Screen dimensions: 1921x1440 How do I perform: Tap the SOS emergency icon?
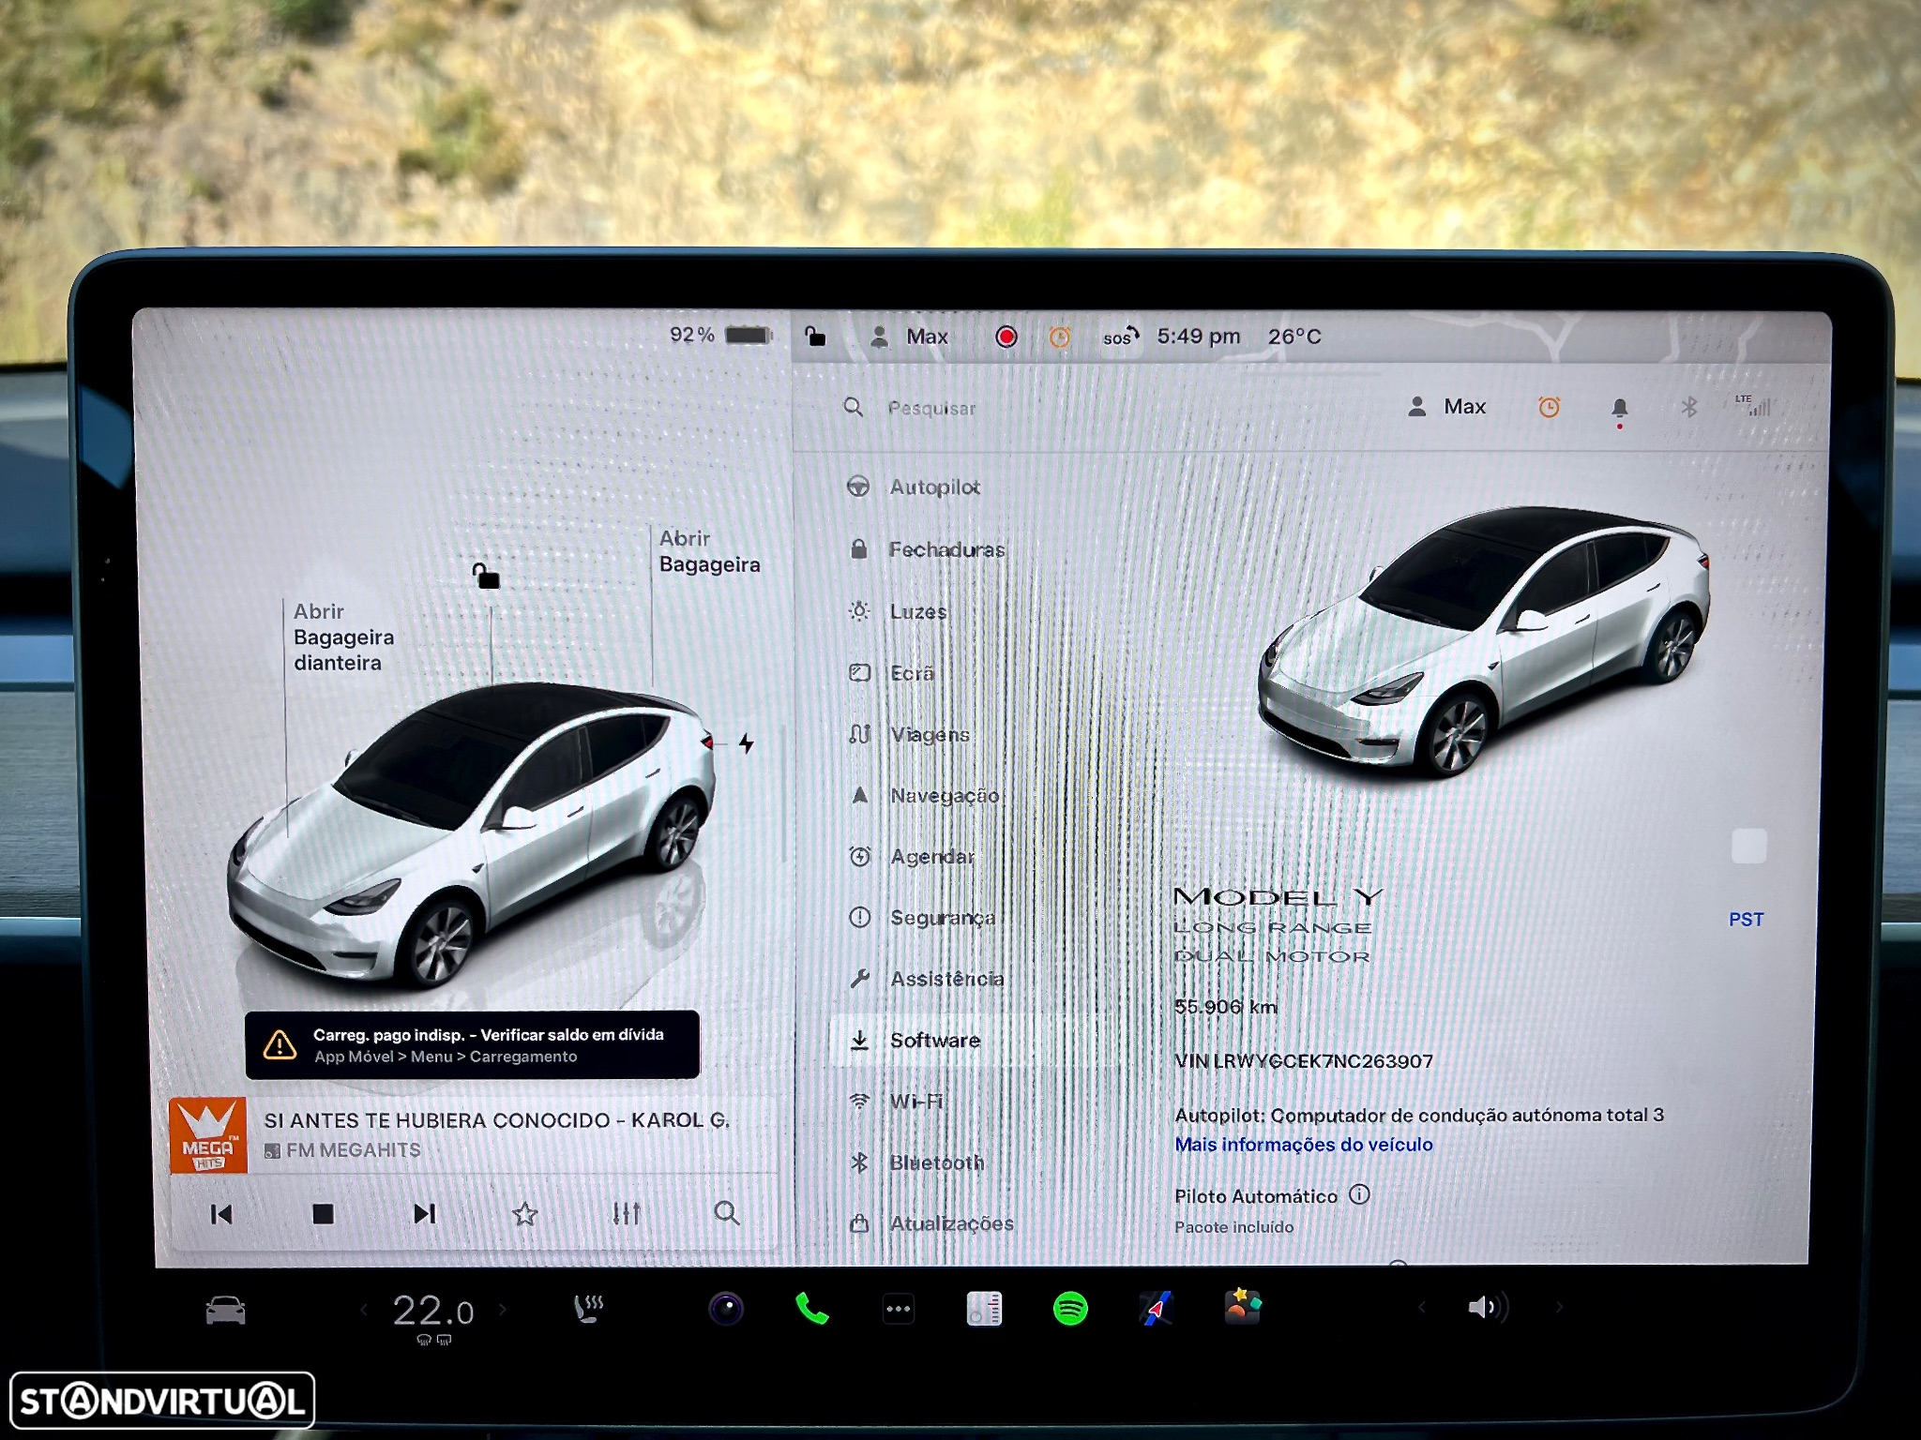(1120, 337)
